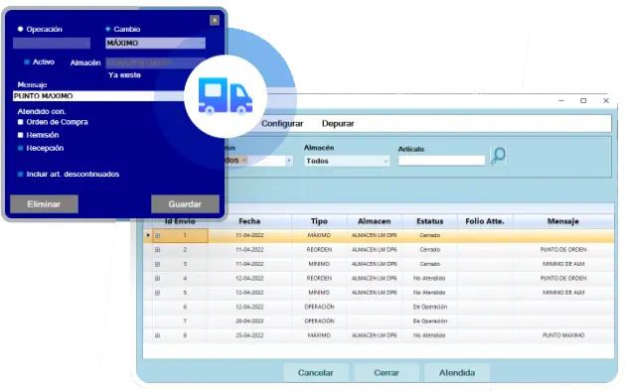Expand row 1 plus icon in grid
The height and width of the screenshot is (391, 626).
click(x=157, y=235)
